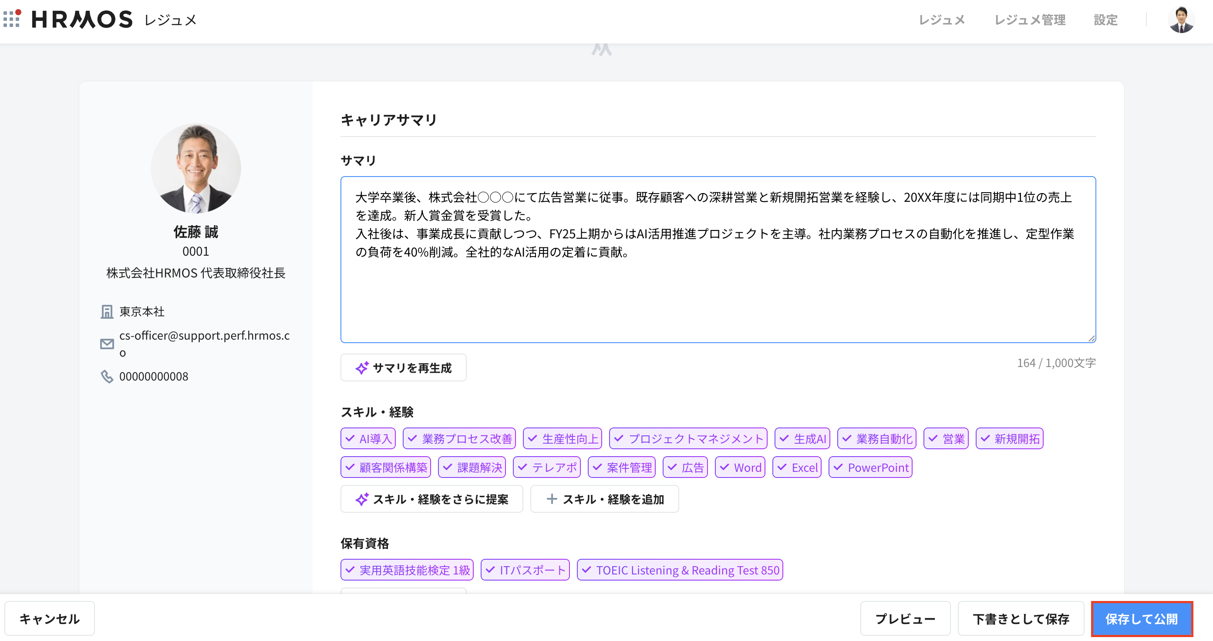The image size is (1213, 641).
Task: Open the profile avatar menu at top right
Action: (x=1182, y=19)
